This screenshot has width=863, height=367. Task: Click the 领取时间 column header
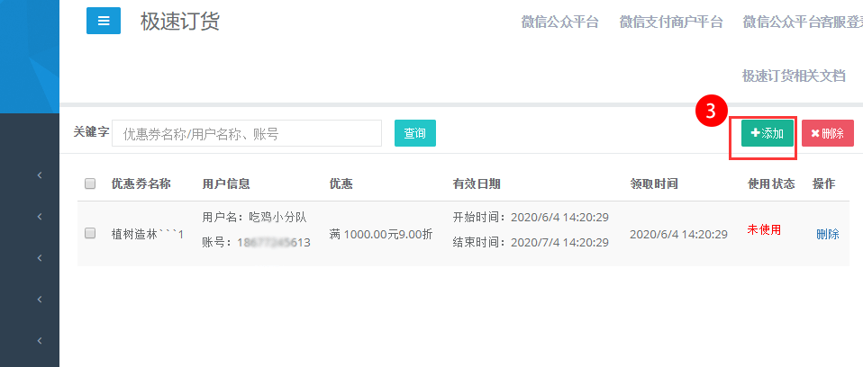pyautogui.click(x=654, y=184)
